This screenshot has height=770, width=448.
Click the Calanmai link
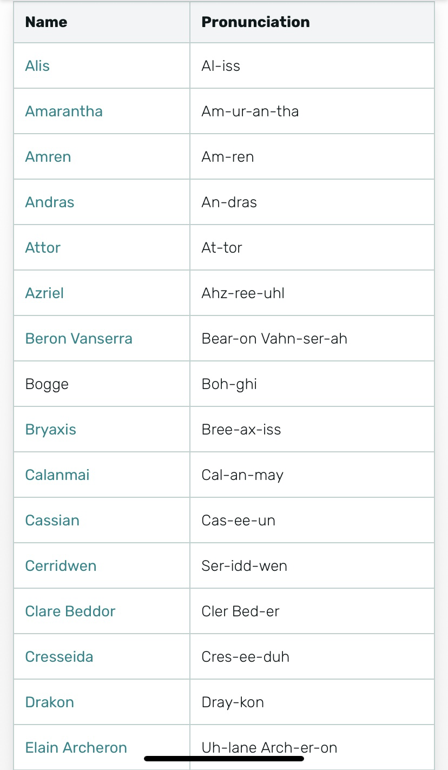click(x=57, y=475)
